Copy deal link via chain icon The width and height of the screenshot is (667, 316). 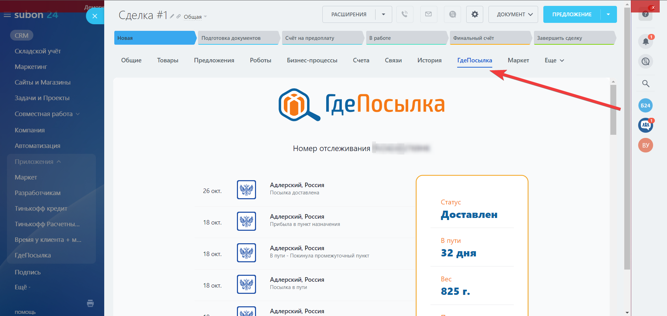[x=179, y=16]
